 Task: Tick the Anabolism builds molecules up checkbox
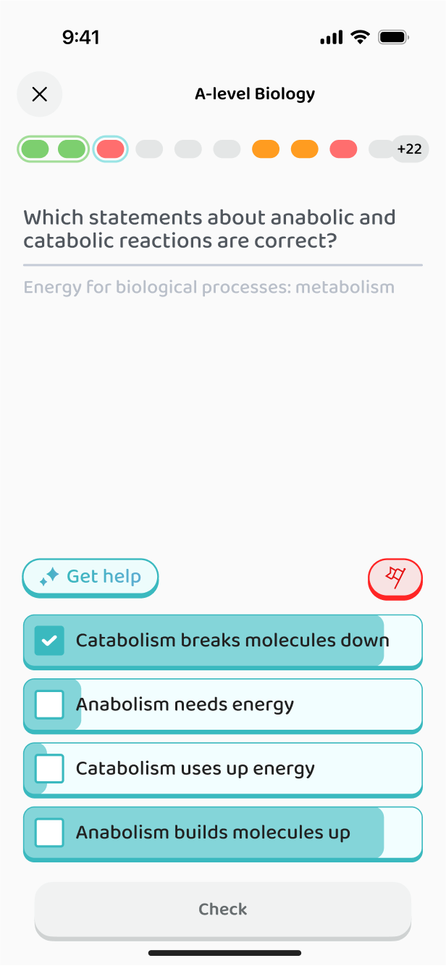coord(49,832)
